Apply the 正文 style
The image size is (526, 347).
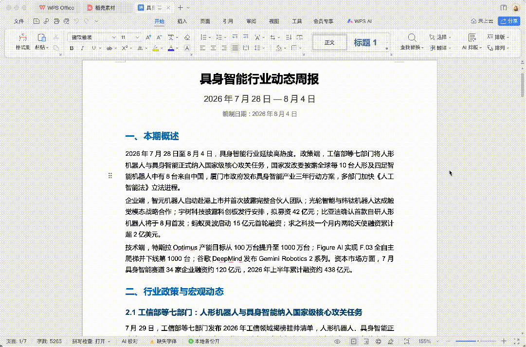[329, 43]
